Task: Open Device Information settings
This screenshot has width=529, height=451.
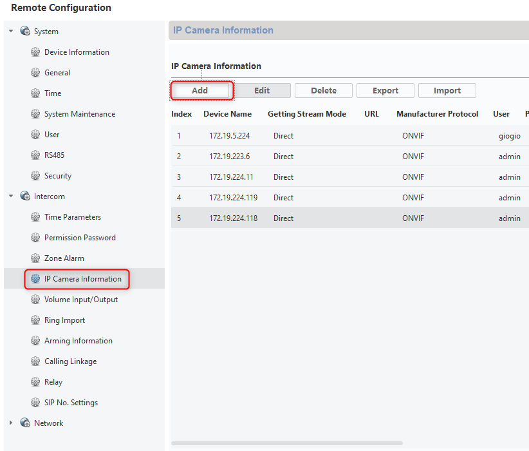Action: pos(77,52)
